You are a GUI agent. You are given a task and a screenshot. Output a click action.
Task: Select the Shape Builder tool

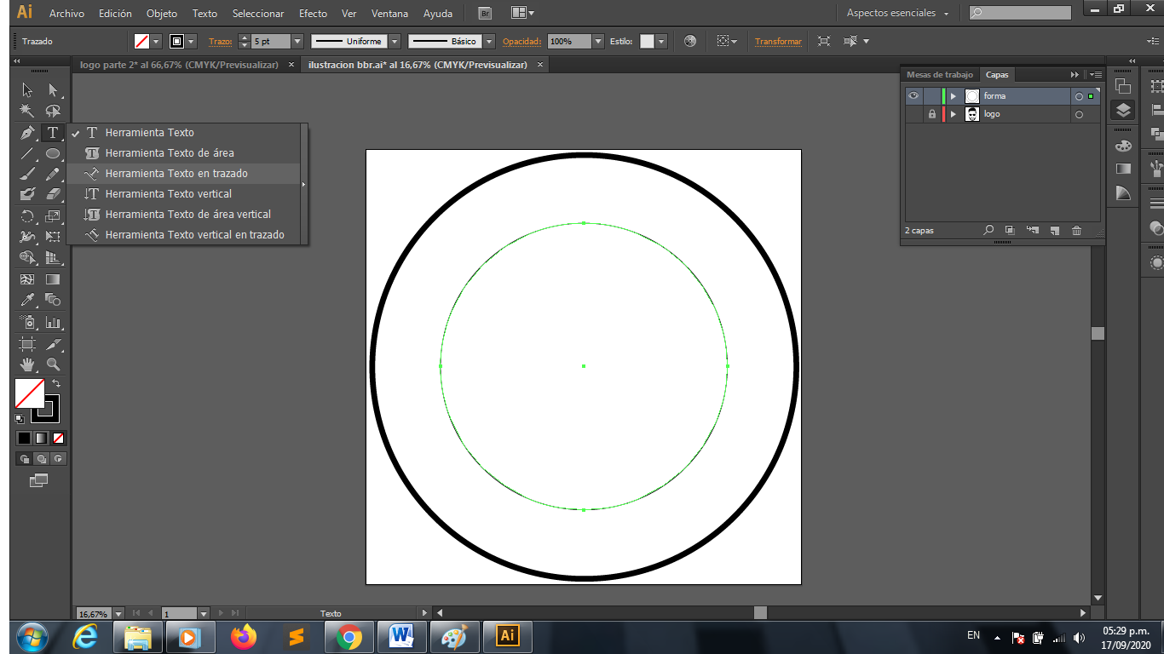[27, 257]
